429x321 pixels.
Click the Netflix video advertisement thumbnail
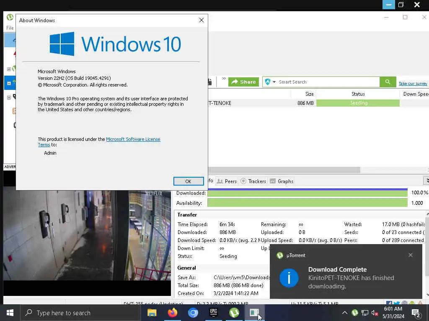pos(87,235)
